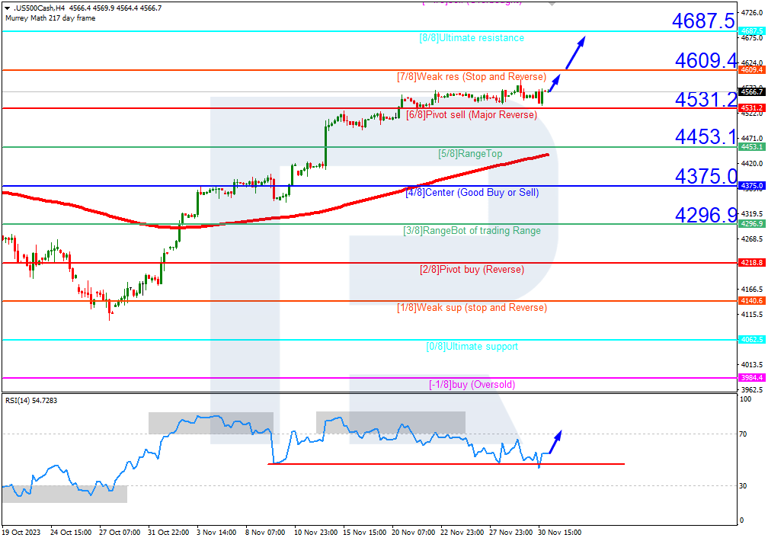Click the 30 Nov 15:00 time axis label
Image resolution: width=768 pixels, height=541 pixels.
click(x=559, y=532)
